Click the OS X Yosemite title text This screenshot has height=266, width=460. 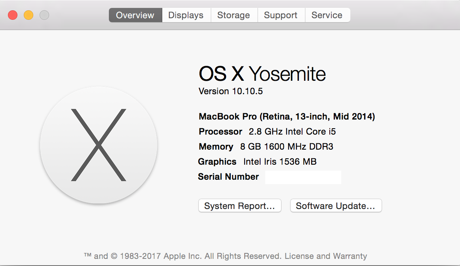tap(262, 74)
